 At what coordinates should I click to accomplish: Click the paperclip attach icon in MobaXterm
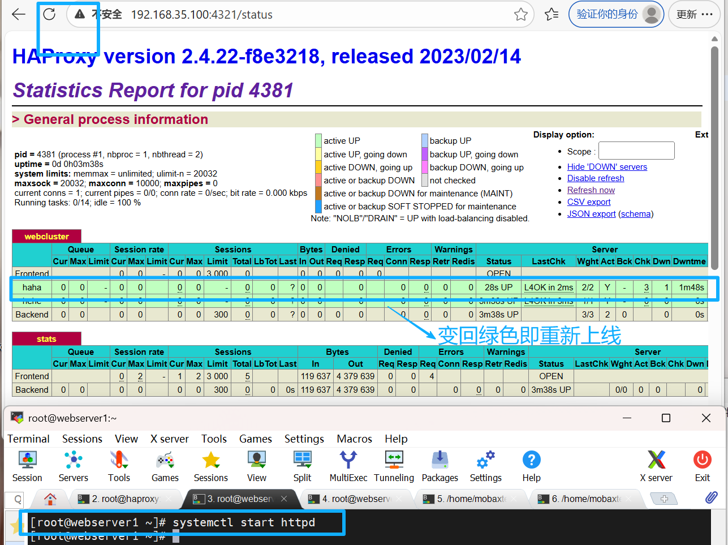[711, 497]
